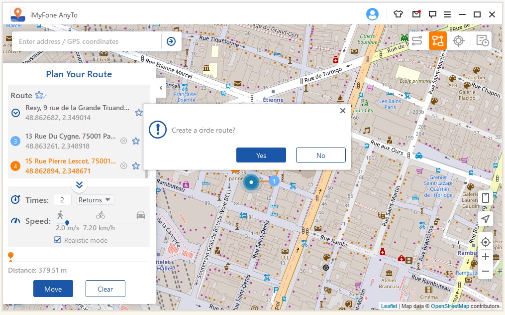The height and width of the screenshot is (315, 505).
Task: Zoom in the map with plus button
Action: (486, 257)
